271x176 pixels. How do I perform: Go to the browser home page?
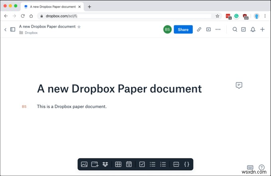coord(31,16)
